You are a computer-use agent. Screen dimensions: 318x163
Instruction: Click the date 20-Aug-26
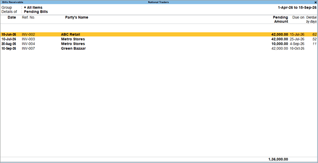(9, 44)
